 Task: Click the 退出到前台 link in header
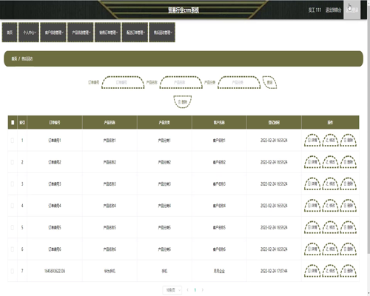point(333,10)
